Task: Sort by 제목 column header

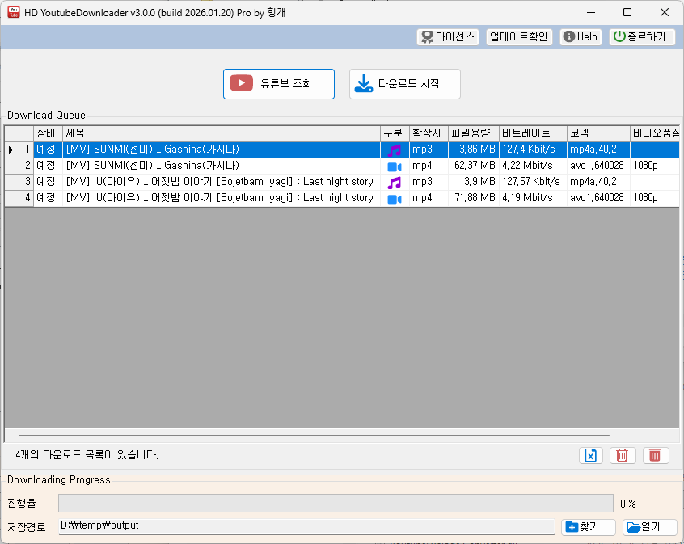Action: 222,133
